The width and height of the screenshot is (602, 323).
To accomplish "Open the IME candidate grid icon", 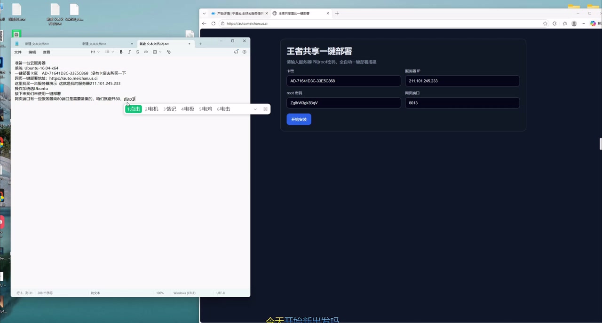I will click(265, 109).
